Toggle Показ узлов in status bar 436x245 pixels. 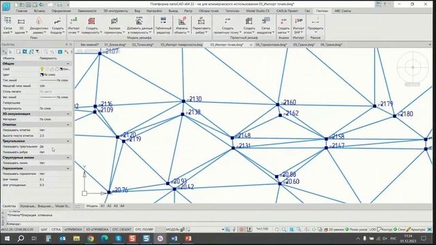tap(356, 229)
